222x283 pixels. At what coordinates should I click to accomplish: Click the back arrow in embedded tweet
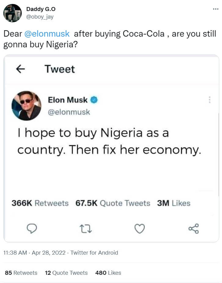(20, 69)
